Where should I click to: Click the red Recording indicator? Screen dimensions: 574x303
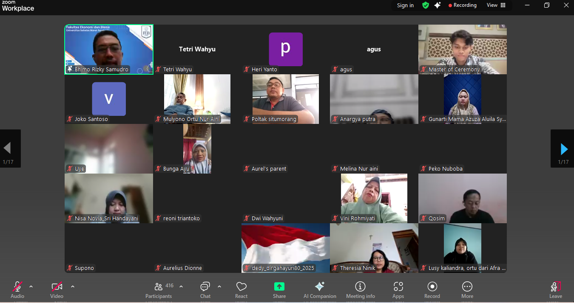point(463,5)
